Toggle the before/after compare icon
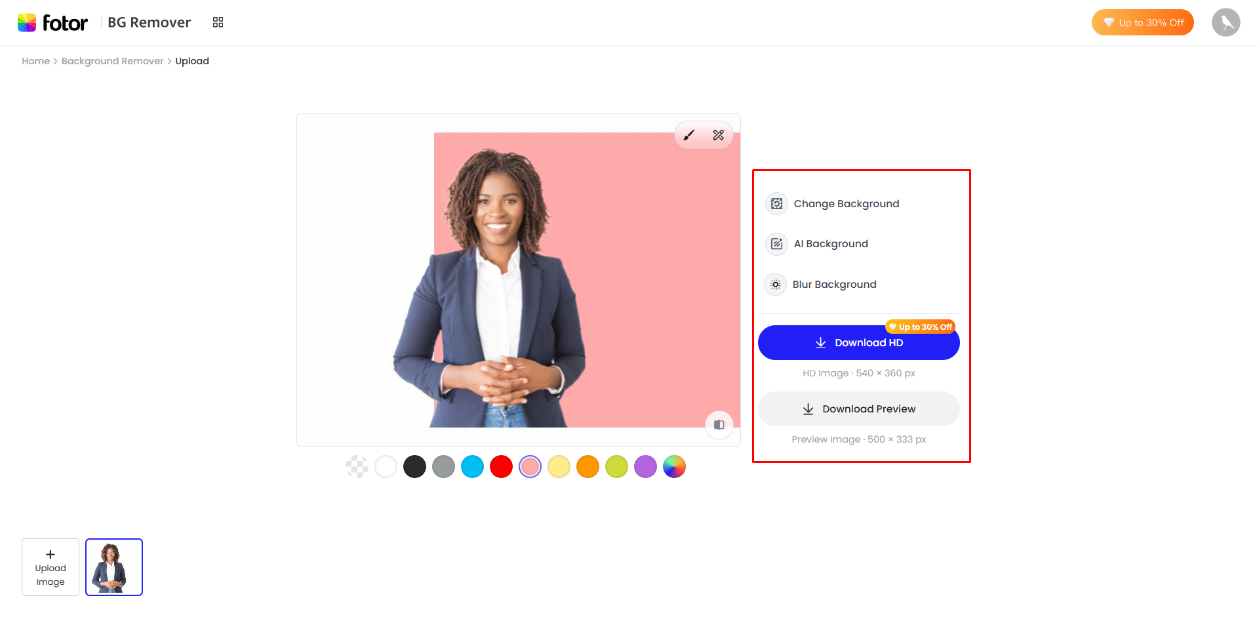 click(x=719, y=425)
